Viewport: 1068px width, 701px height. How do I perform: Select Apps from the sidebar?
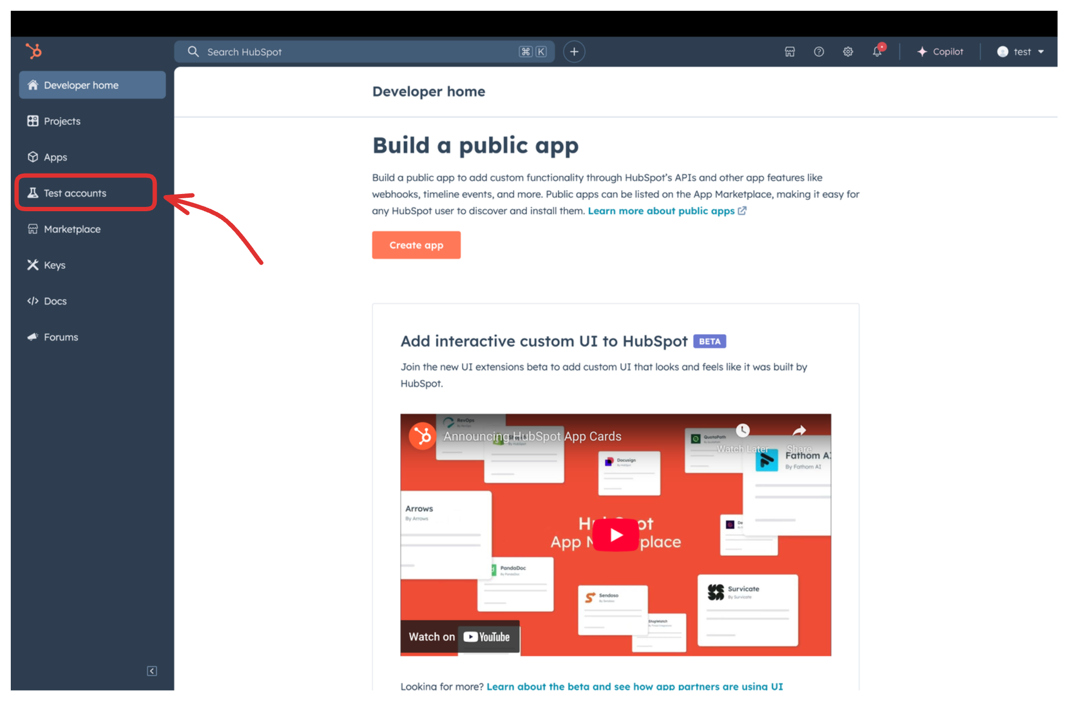click(x=55, y=157)
